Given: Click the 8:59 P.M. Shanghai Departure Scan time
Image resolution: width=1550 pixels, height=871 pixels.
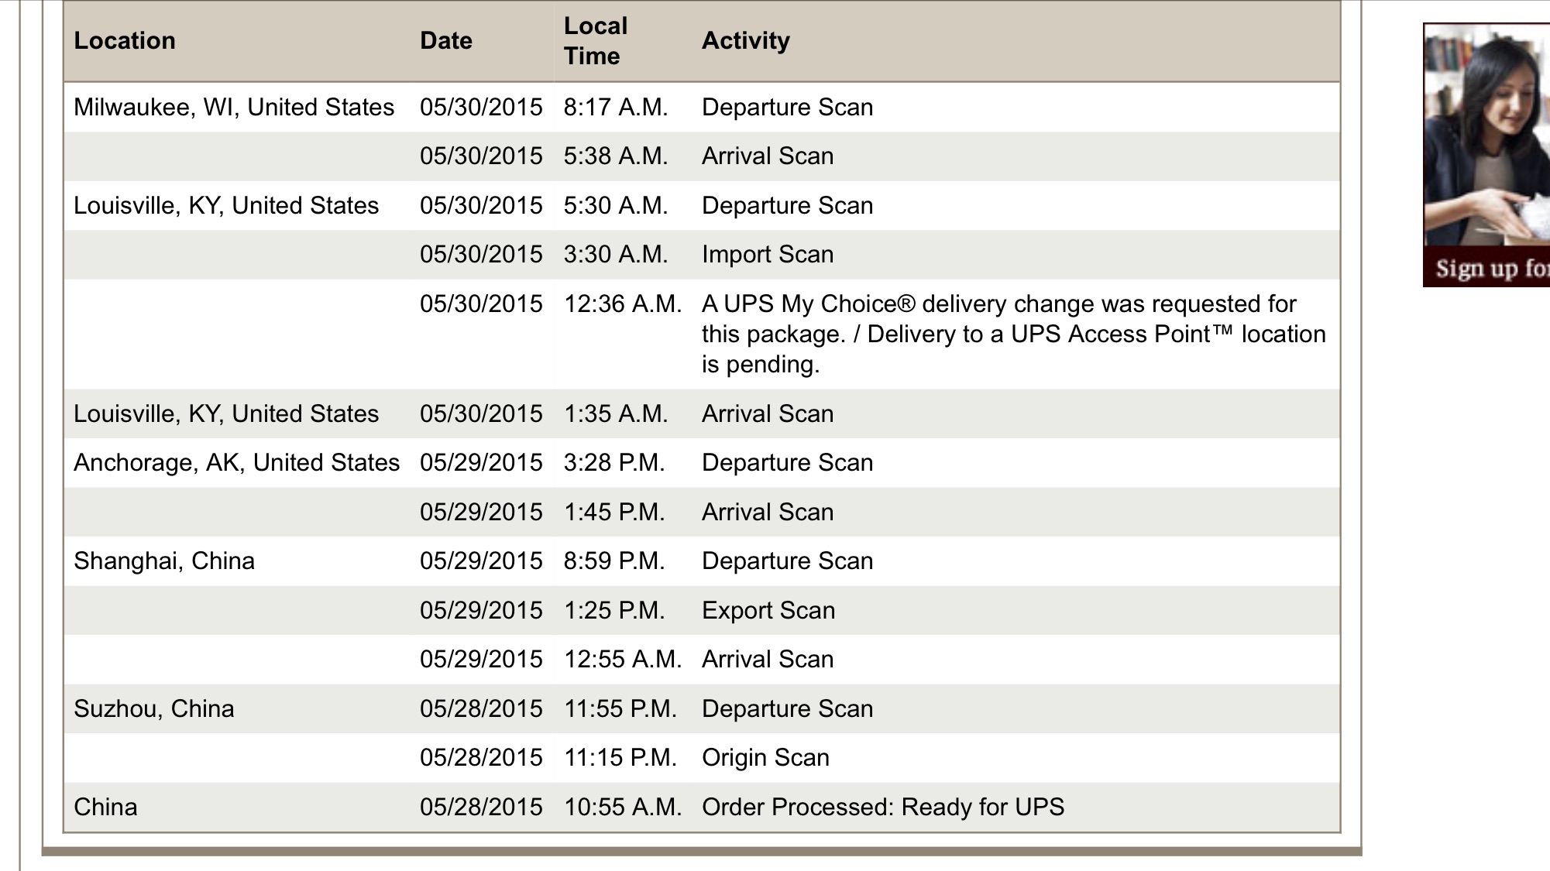Looking at the screenshot, I should pyautogui.click(x=614, y=561).
